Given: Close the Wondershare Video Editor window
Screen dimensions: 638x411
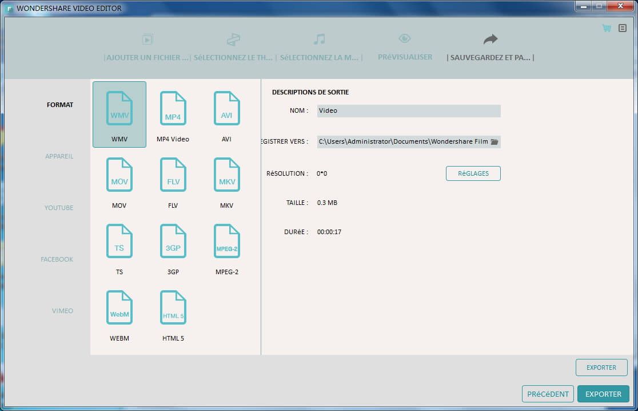Looking at the screenshot, I should pos(620,6).
